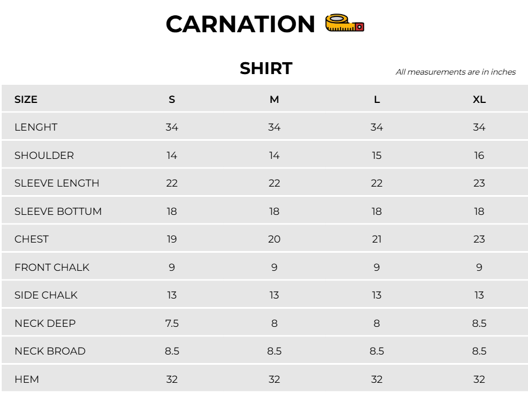The image size is (528, 406).
Task: Click the XL chest value 23
Action: point(479,239)
